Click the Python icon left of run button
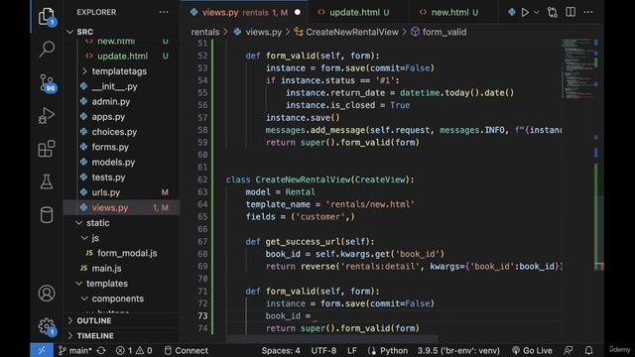635x357 pixels. (x=512, y=12)
